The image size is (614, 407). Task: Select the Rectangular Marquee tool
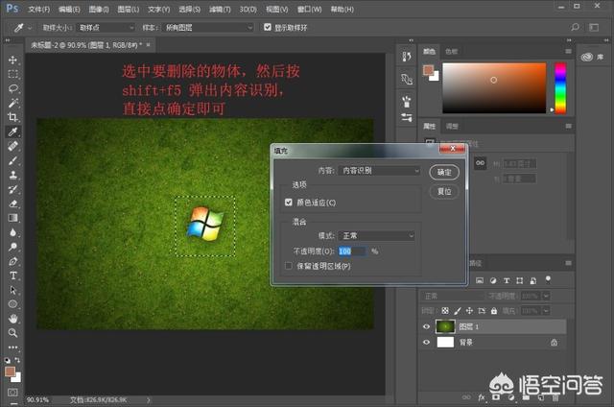coord(13,74)
